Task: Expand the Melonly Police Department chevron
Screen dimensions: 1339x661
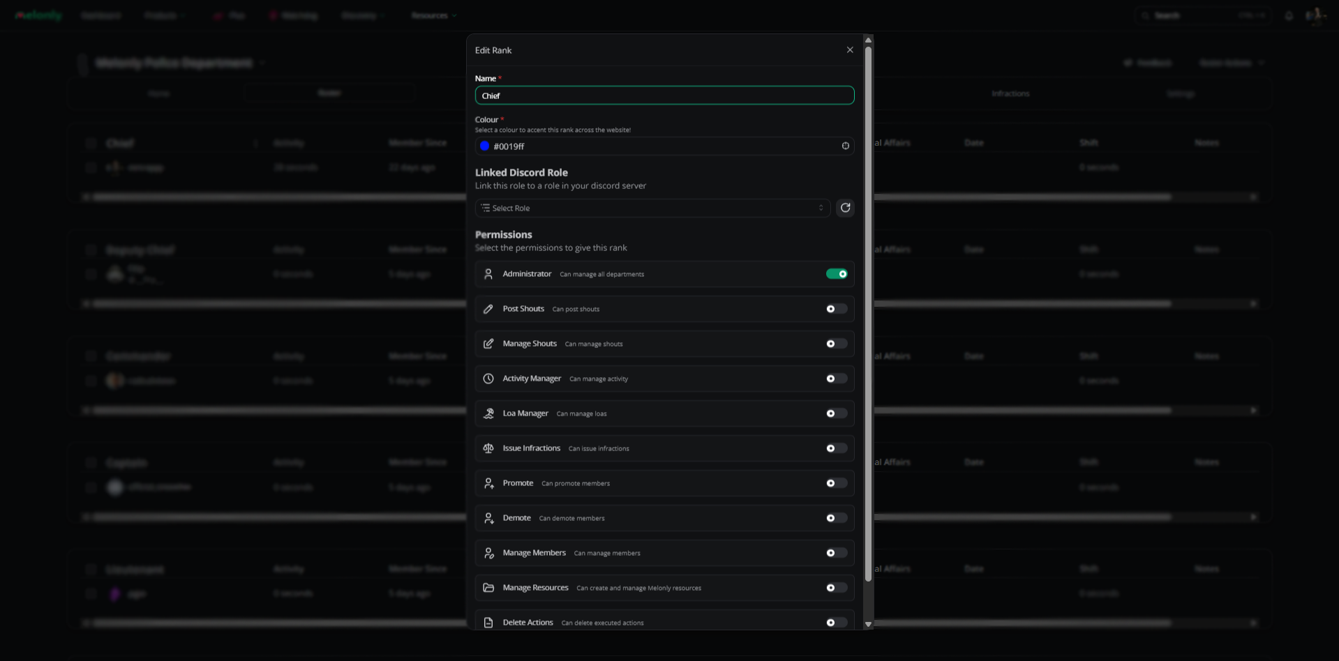Action: (x=262, y=63)
